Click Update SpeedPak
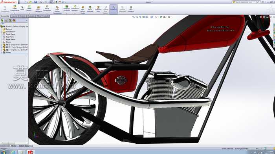 click(x=122, y=9)
